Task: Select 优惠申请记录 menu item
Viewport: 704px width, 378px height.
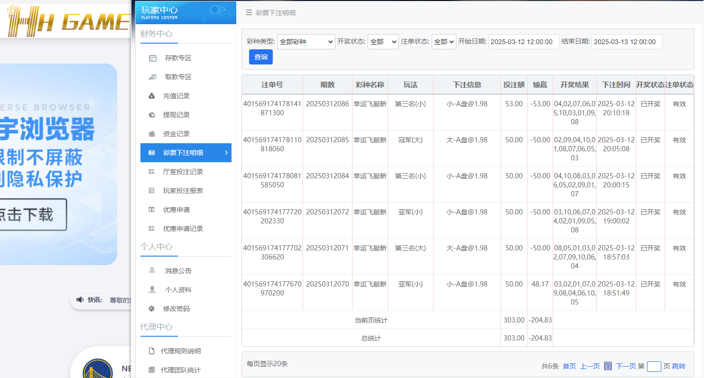Action: tap(183, 229)
